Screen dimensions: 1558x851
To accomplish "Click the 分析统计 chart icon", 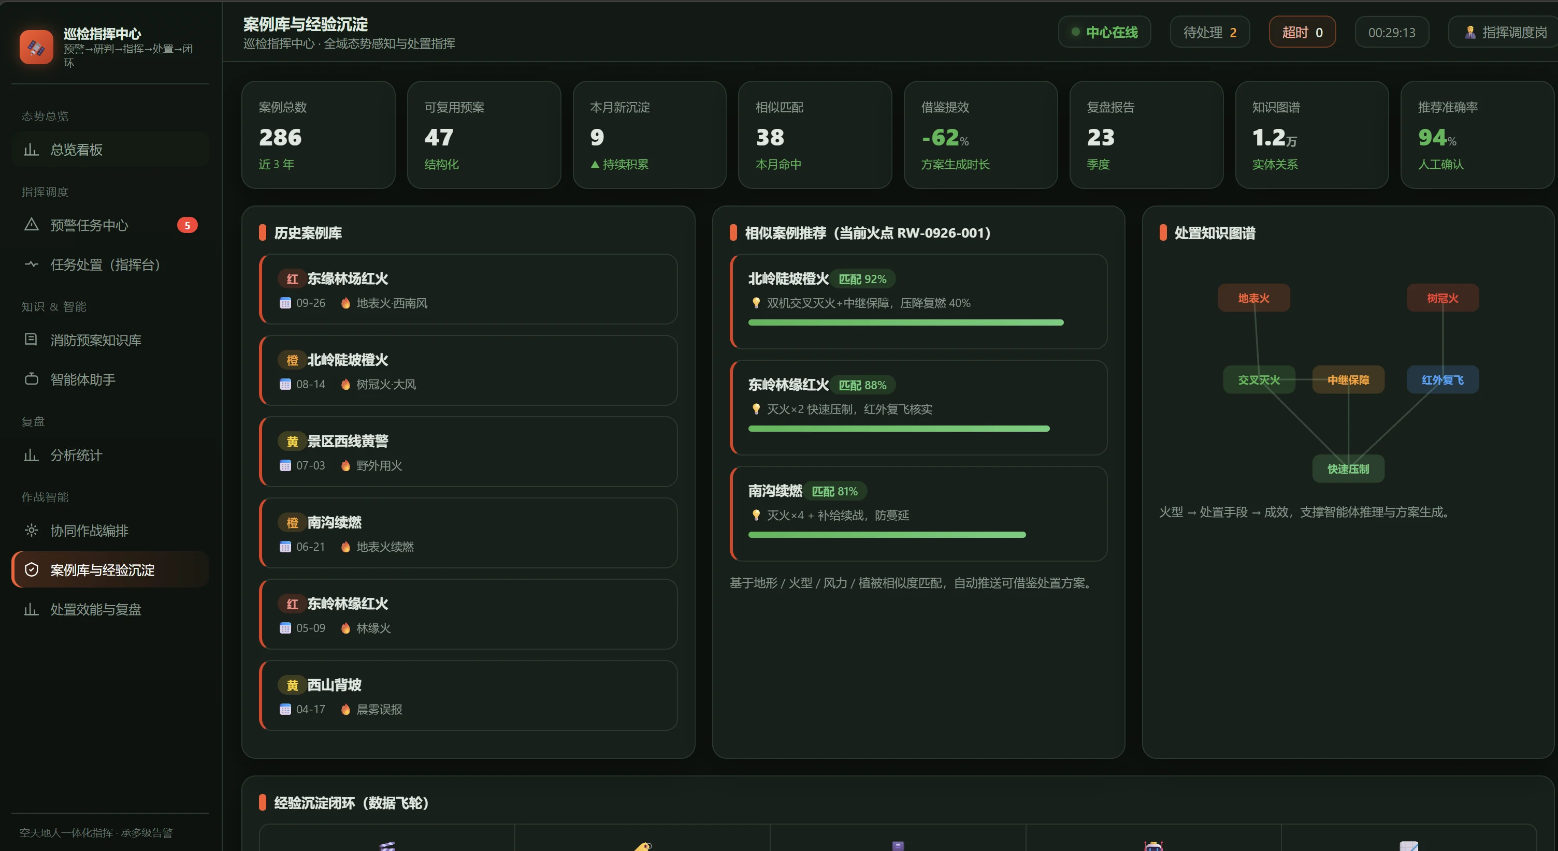I will 31,454.
